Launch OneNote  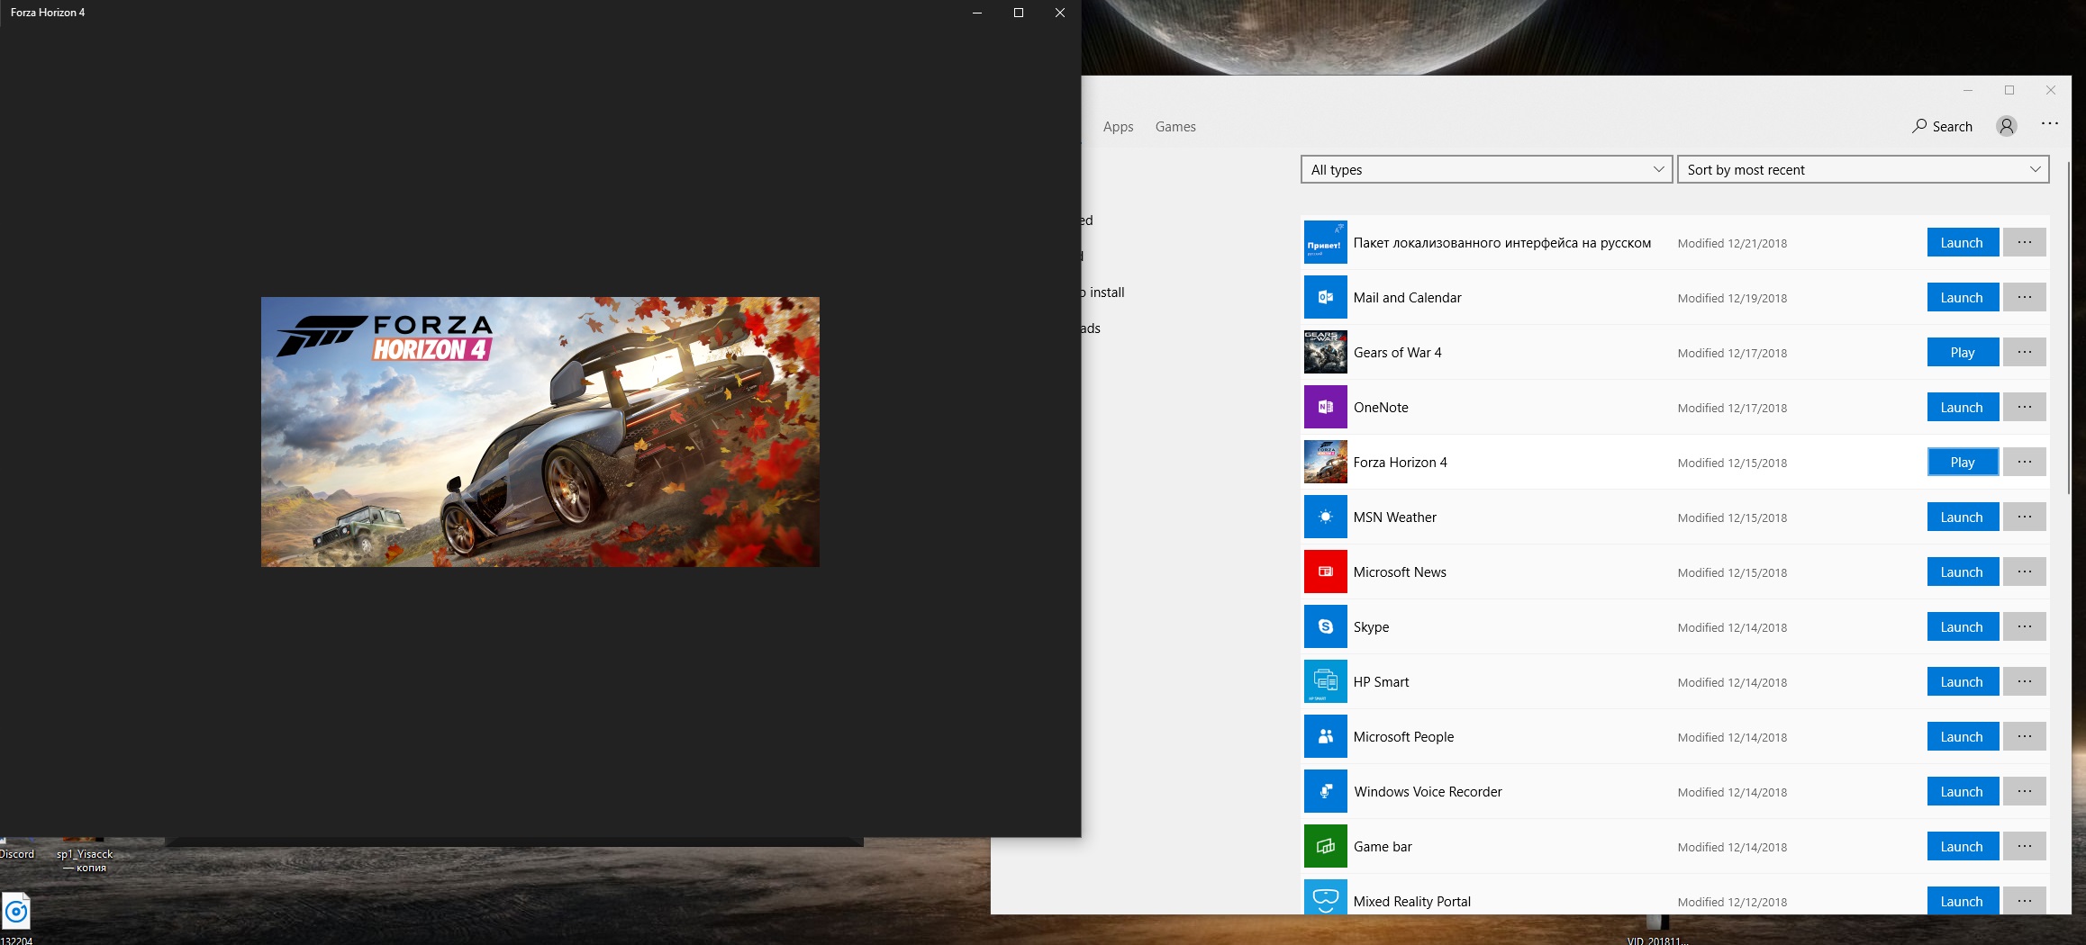[x=1963, y=408]
